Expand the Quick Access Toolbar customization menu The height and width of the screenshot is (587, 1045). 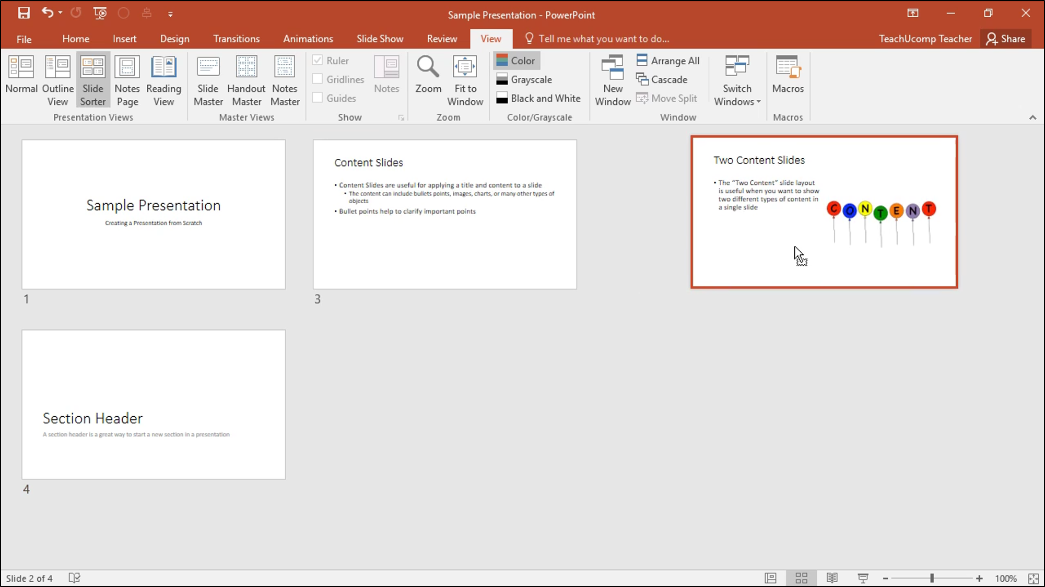coord(171,14)
